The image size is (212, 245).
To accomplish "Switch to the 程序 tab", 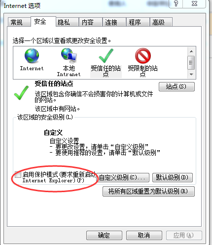I will pyautogui.click(x=138, y=22).
